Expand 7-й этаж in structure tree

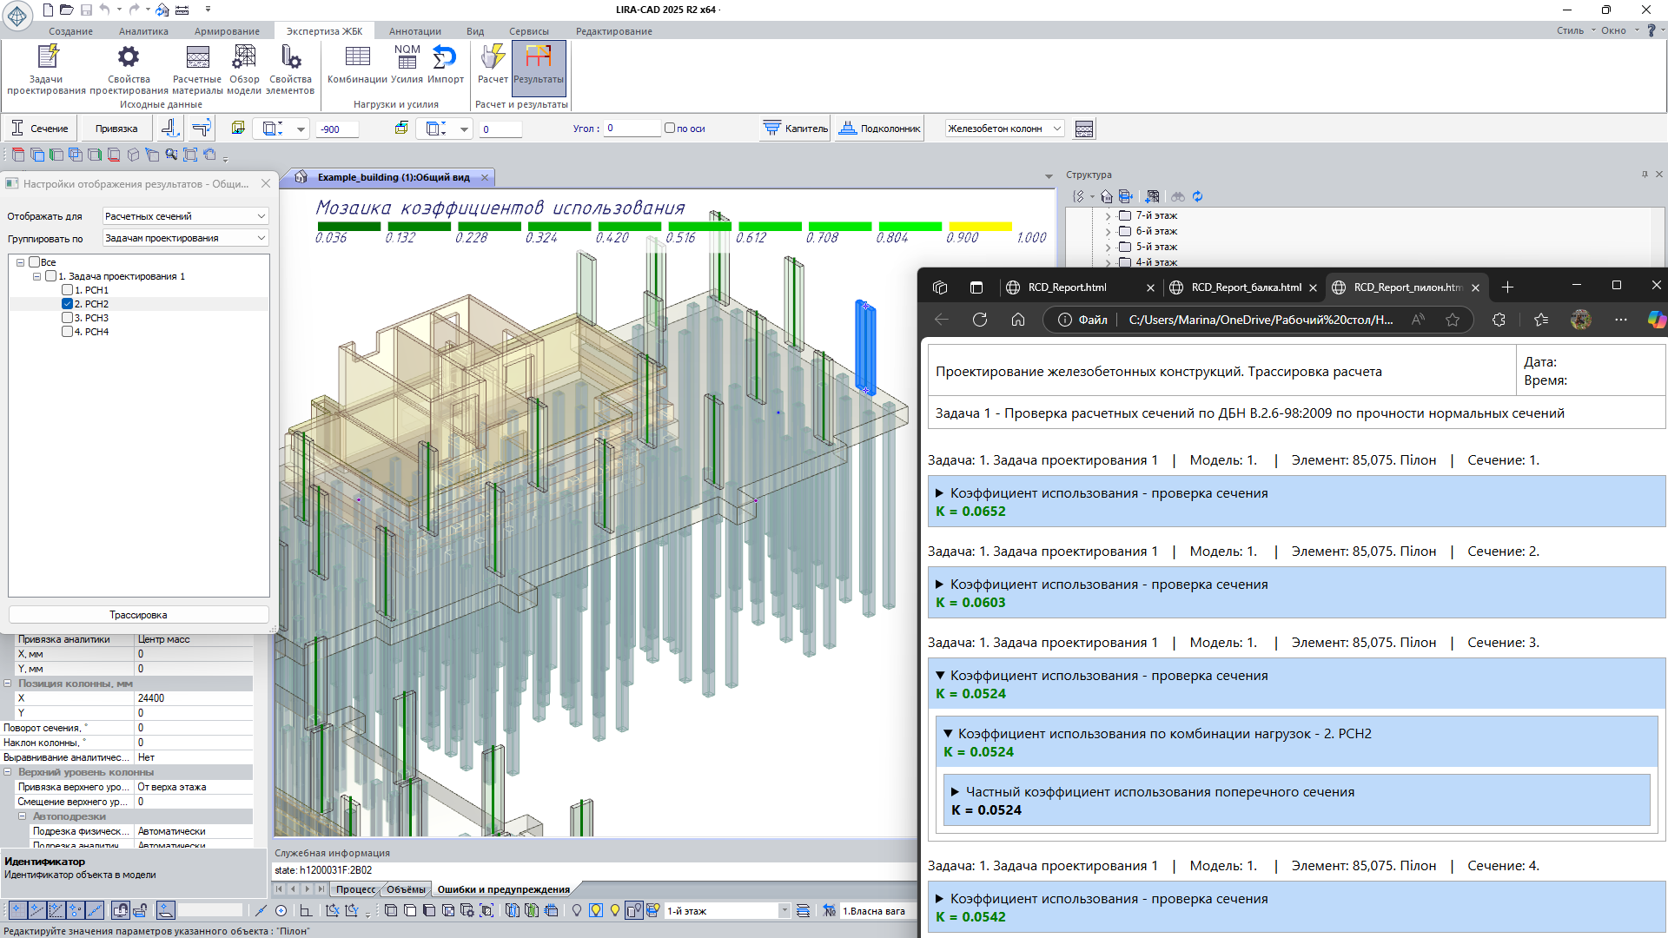(1108, 215)
